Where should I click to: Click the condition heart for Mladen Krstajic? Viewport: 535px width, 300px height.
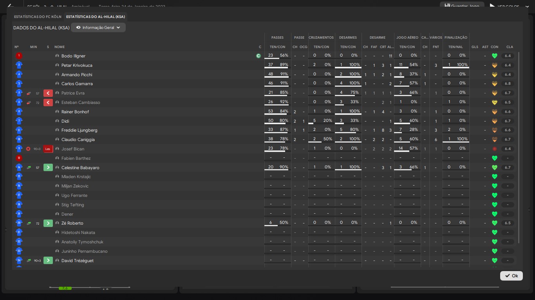pyautogui.click(x=495, y=177)
